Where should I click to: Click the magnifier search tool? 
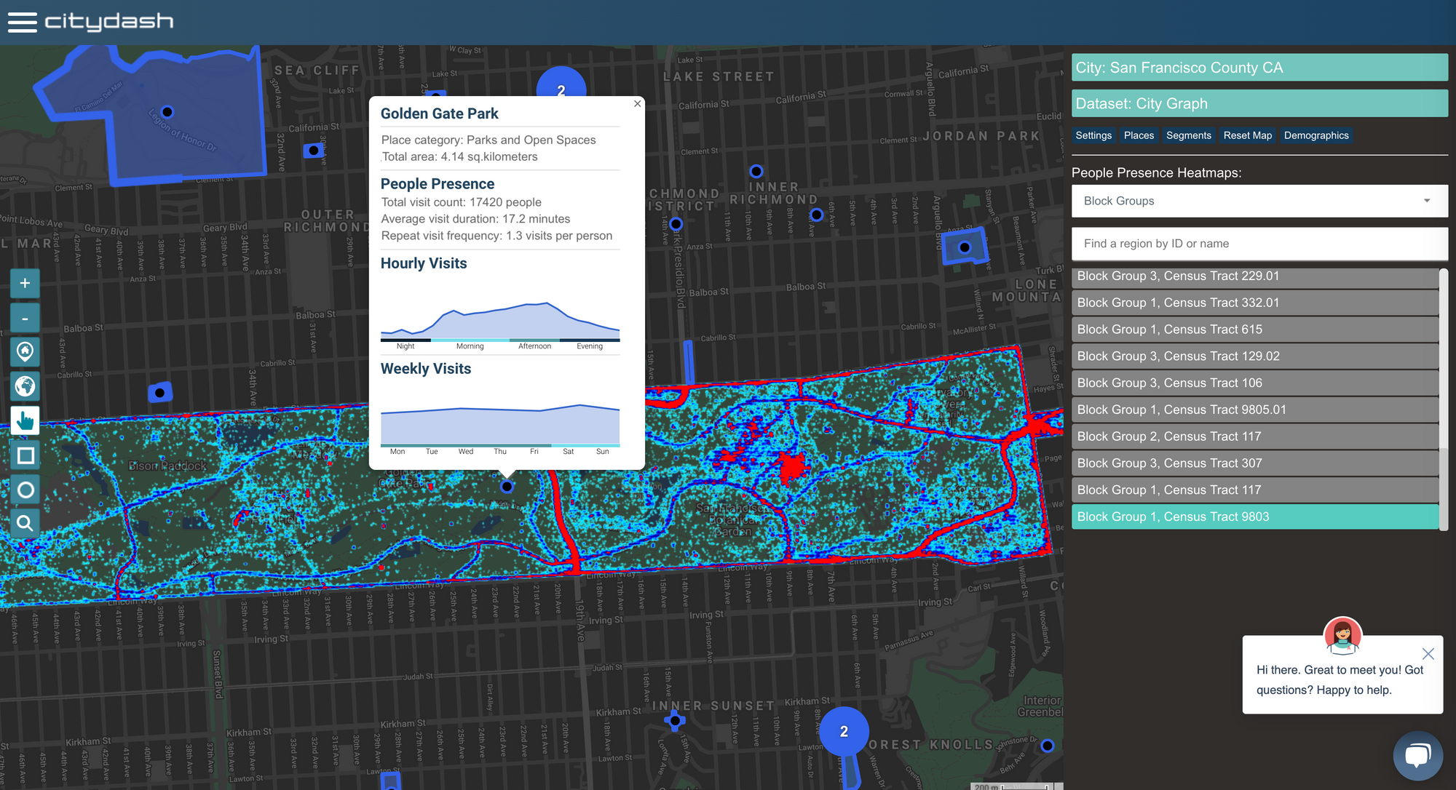(25, 523)
